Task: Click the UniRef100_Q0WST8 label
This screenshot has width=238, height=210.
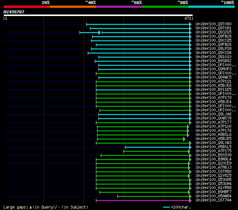Action: pyautogui.click(x=213, y=118)
